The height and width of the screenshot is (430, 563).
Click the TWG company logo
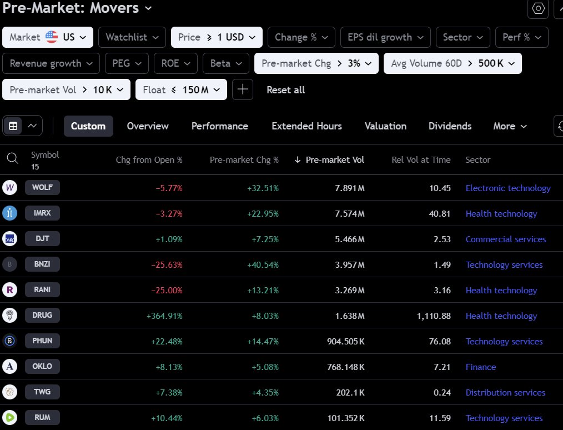point(9,392)
